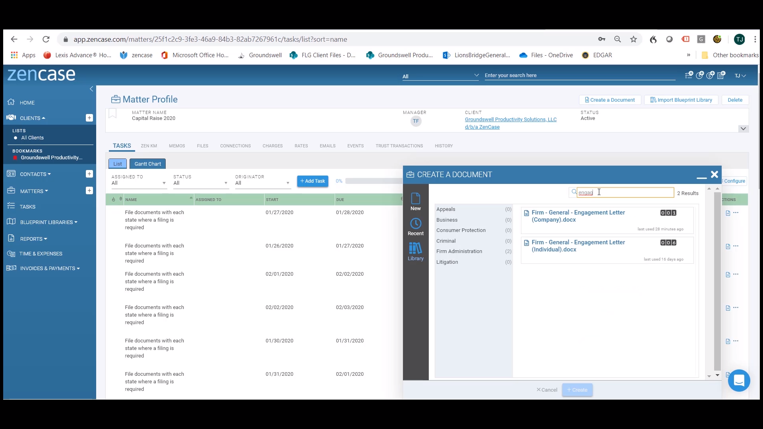
Task: Click the add-task quick icon in the header
Action: coord(688,75)
